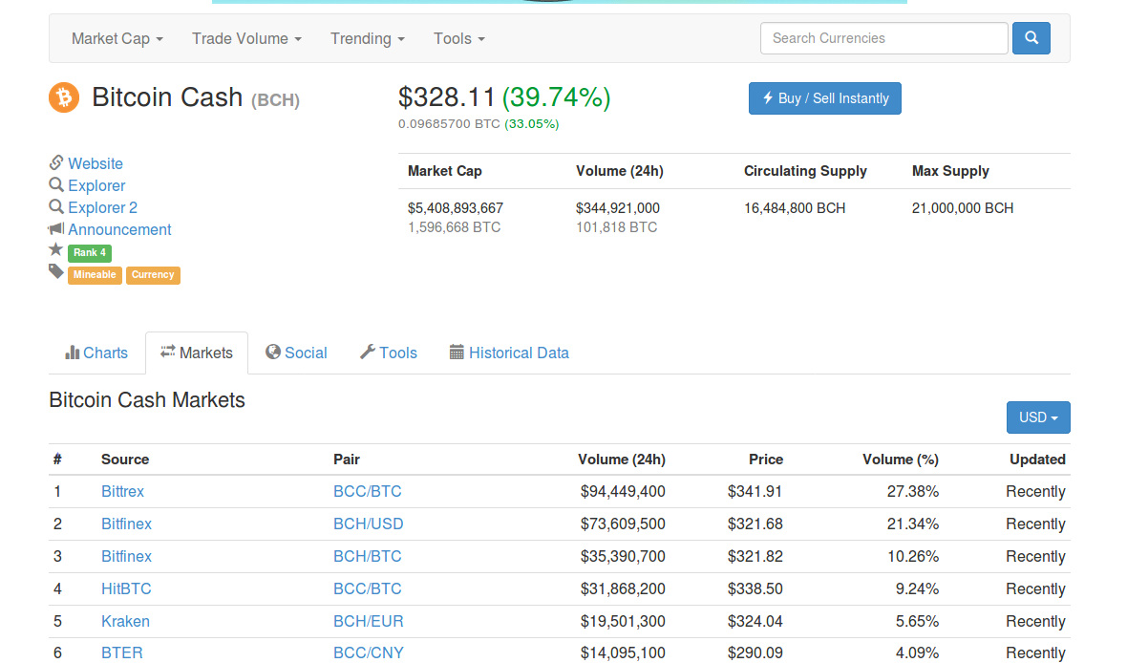The height and width of the screenshot is (663, 1127).
Task: Click the Currency tag
Action: (x=153, y=275)
